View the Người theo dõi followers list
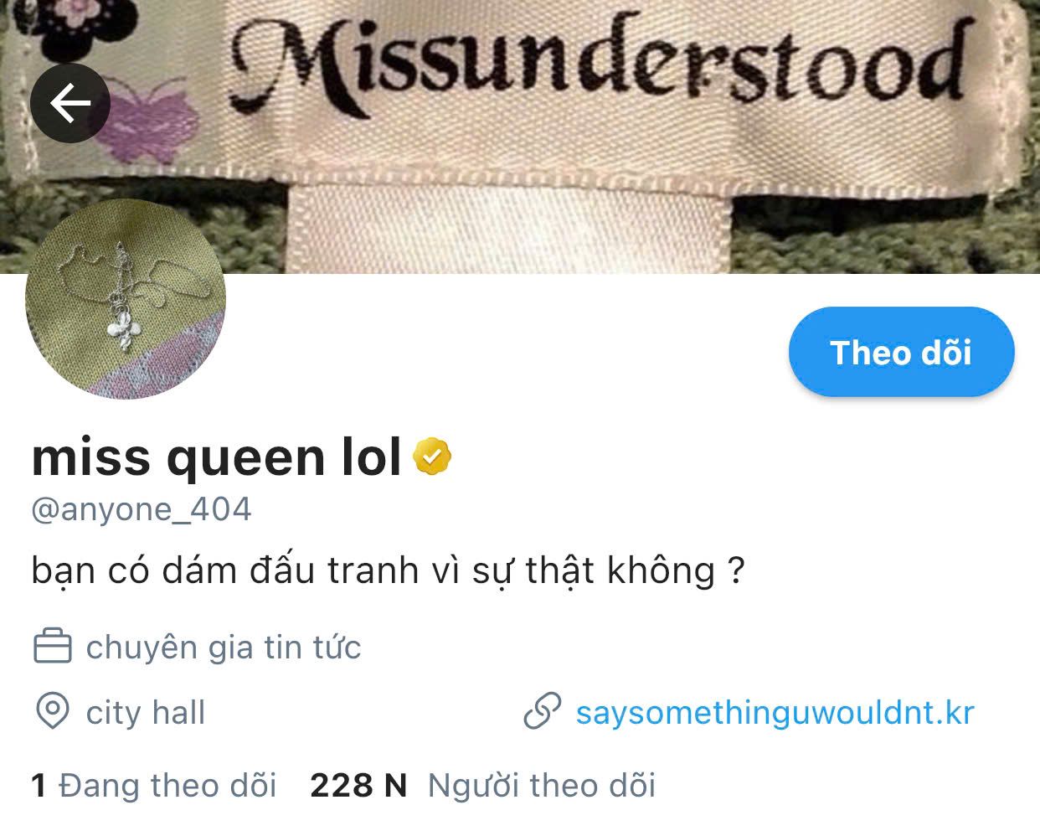Viewport: 1040px width, 836px height. click(542, 786)
